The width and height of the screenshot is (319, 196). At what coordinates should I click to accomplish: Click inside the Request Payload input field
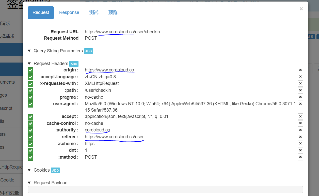(165, 189)
